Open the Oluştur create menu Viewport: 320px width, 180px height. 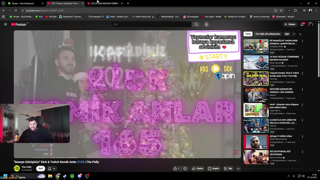(x=290, y=24)
